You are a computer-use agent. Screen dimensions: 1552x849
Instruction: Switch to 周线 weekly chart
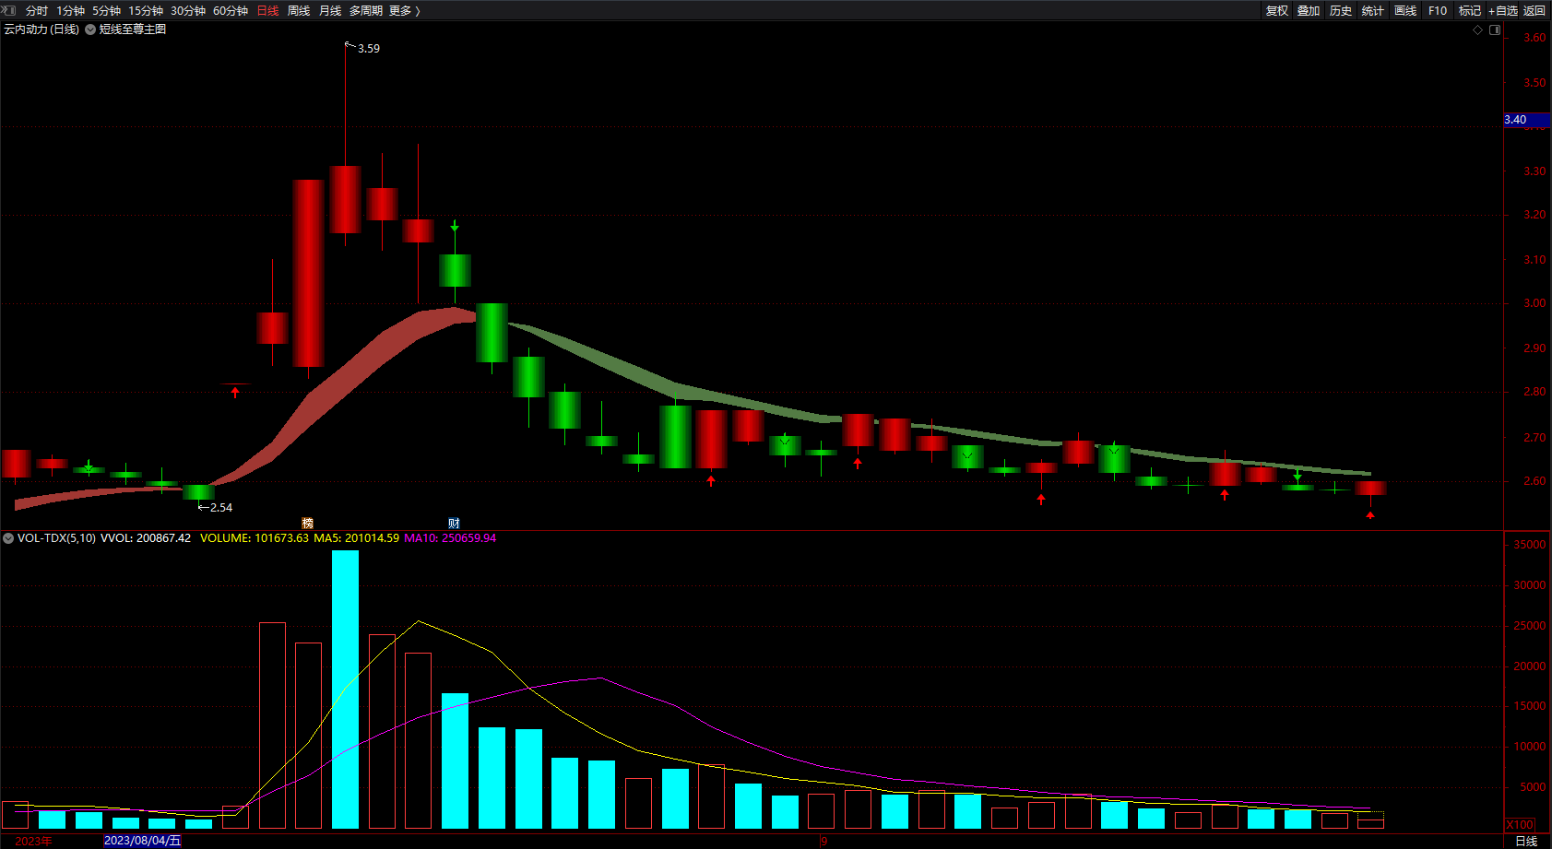pyautogui.click(x=299, y=11)
